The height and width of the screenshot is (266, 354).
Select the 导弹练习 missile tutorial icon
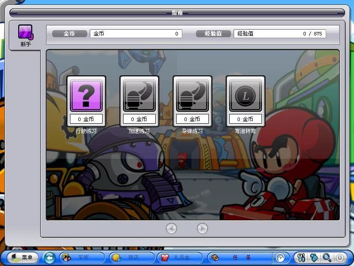pos(192,95)
